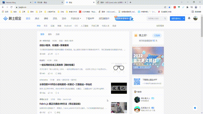Open the 应用 apps bookmark shortcut
The height and width of the screenshot is (114, 203).
(x=5, y=12)
